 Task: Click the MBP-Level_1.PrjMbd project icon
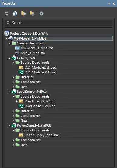(10, 38)
